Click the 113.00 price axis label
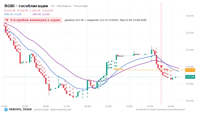 190,50
